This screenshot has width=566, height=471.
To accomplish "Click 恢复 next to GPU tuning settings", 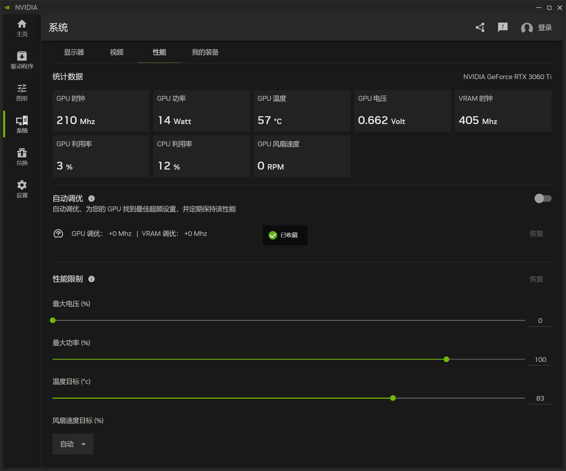I will (536, 233).
